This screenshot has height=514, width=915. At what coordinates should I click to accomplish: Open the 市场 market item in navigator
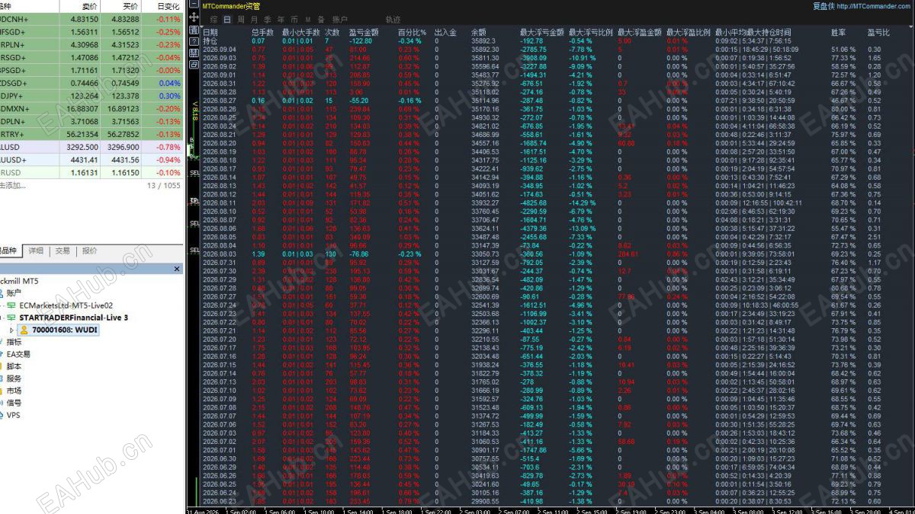point(14,391)
